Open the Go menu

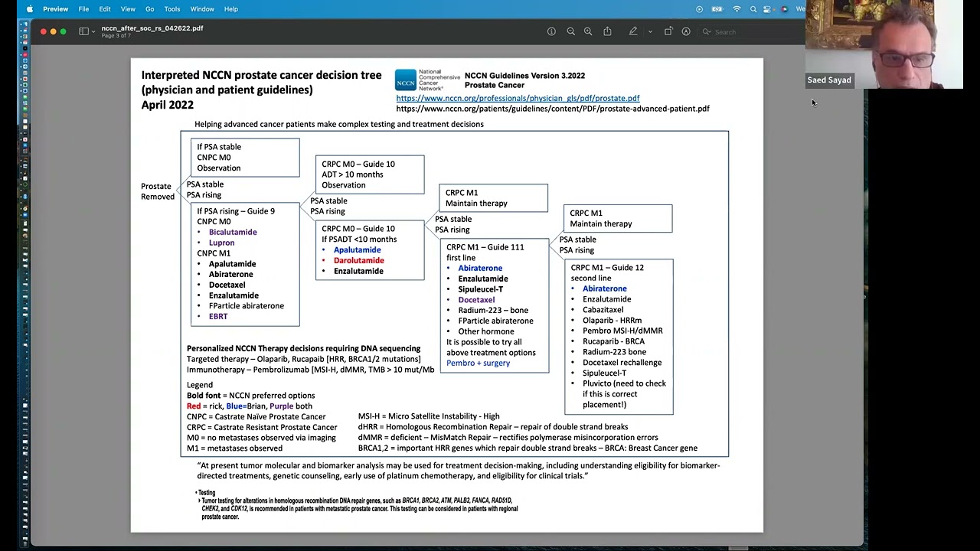pos(150,9)
